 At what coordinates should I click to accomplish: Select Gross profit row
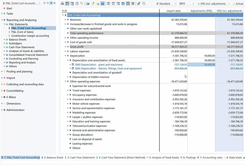point(152,47)
